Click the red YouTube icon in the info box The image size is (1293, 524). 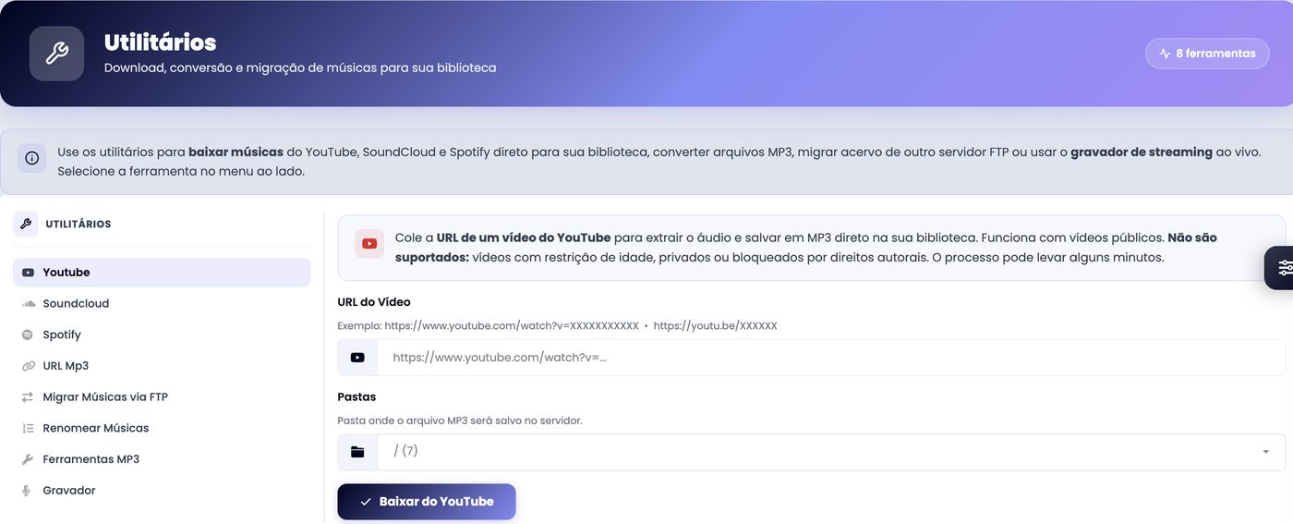tap(369, 244)
